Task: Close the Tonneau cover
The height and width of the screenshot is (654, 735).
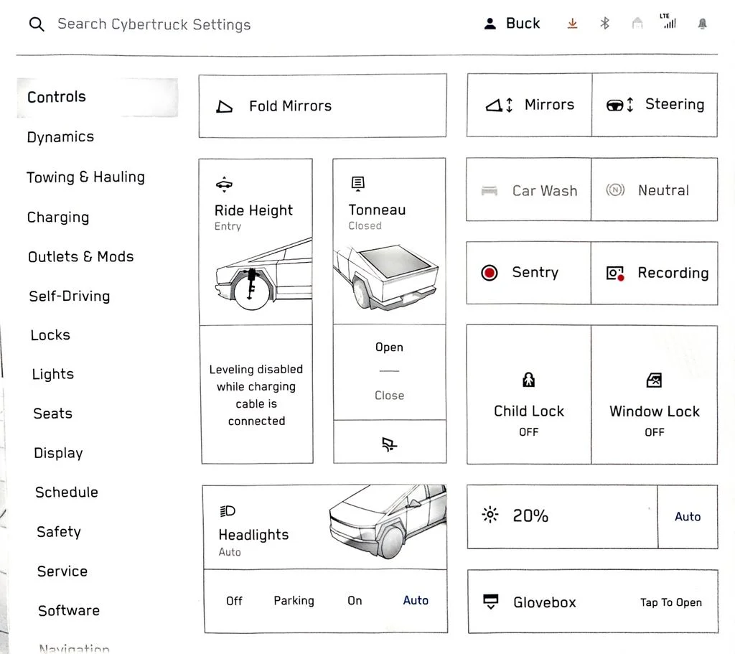Action: coord(389,396)
